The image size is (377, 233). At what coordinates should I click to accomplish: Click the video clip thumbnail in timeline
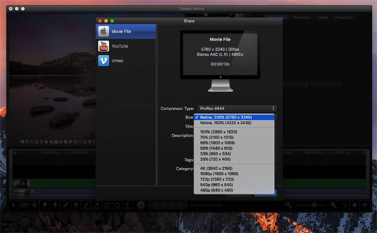pyautogui.click(x=21, y=184)
